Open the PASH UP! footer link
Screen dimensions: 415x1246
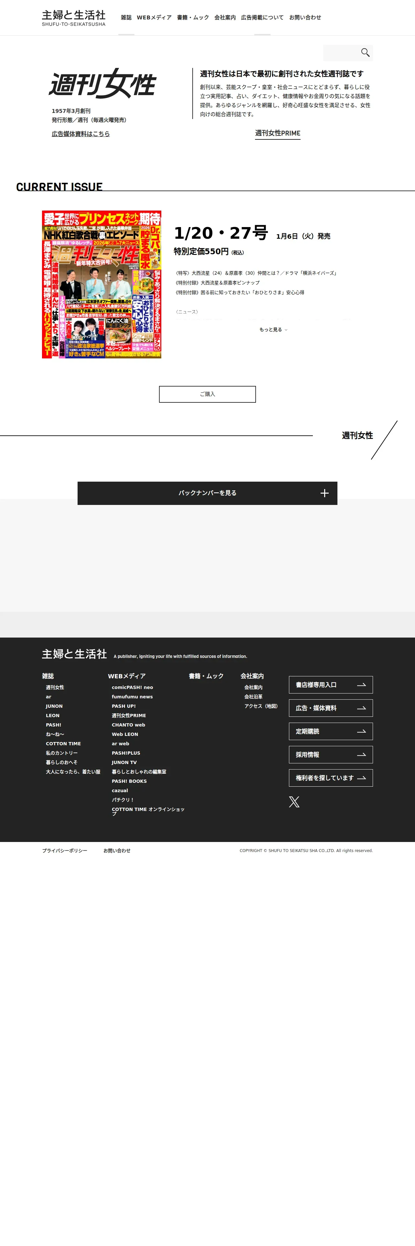(124, 706)
